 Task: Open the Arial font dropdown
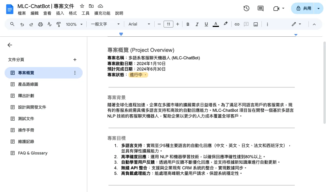click(139, 24)
